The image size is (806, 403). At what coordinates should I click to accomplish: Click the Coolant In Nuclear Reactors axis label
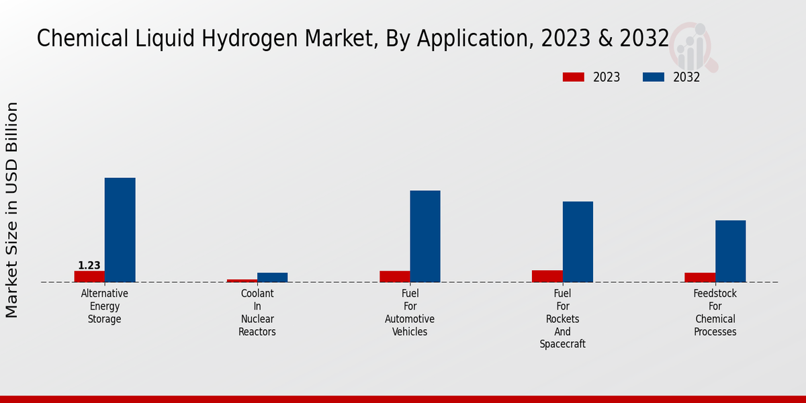point(257,312)
